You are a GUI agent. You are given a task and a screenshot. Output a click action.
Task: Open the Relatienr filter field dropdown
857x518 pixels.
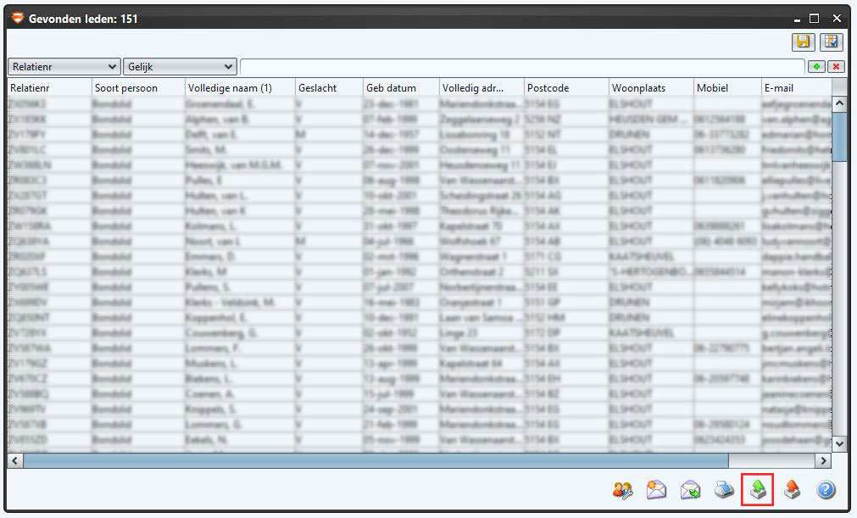(64, 66)
